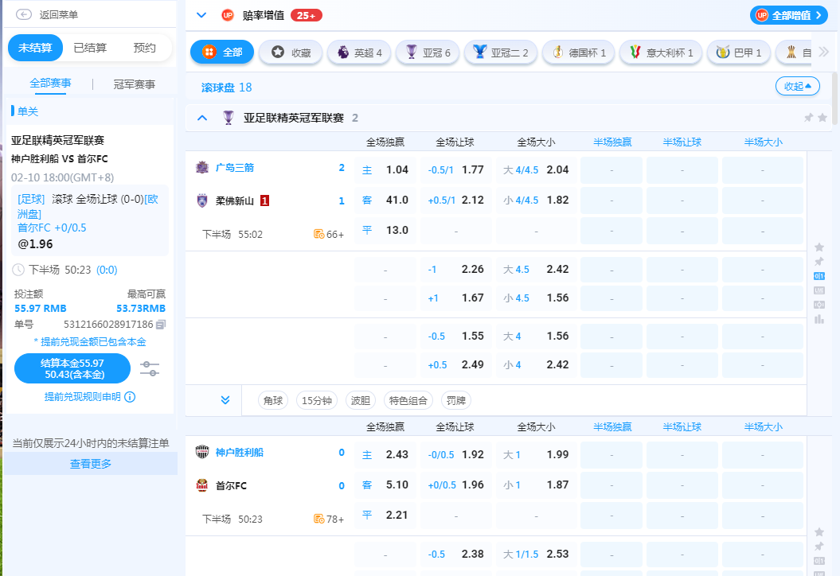The width and height of the screenshot is (840, 576).
Task: Select the 角球 market chip
Action: [x=274, y=400]
